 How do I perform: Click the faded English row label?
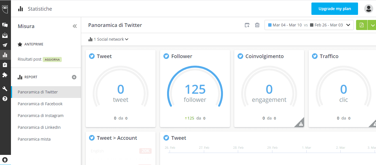[97, 151]
